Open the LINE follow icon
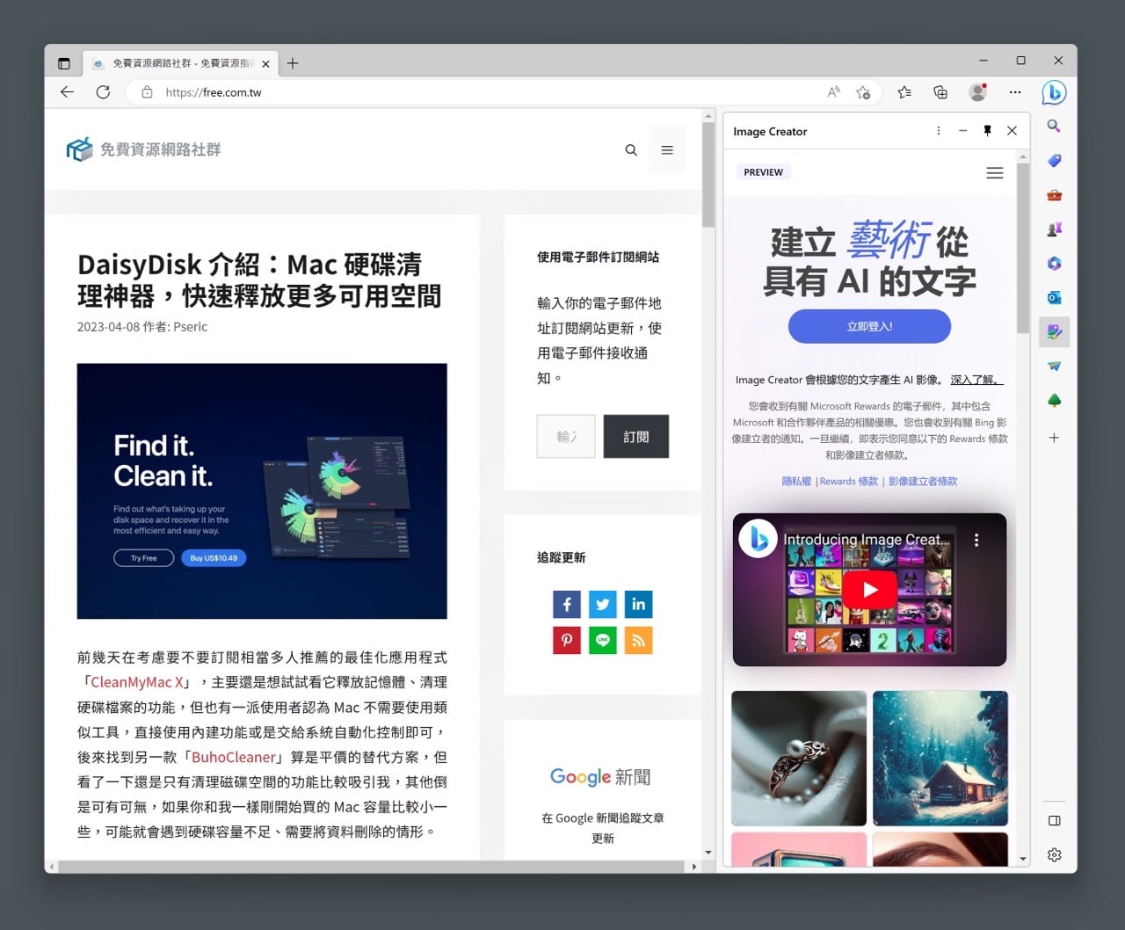Screen dimensions: 1125x930 pyautogui.click(x=603, y=640)
